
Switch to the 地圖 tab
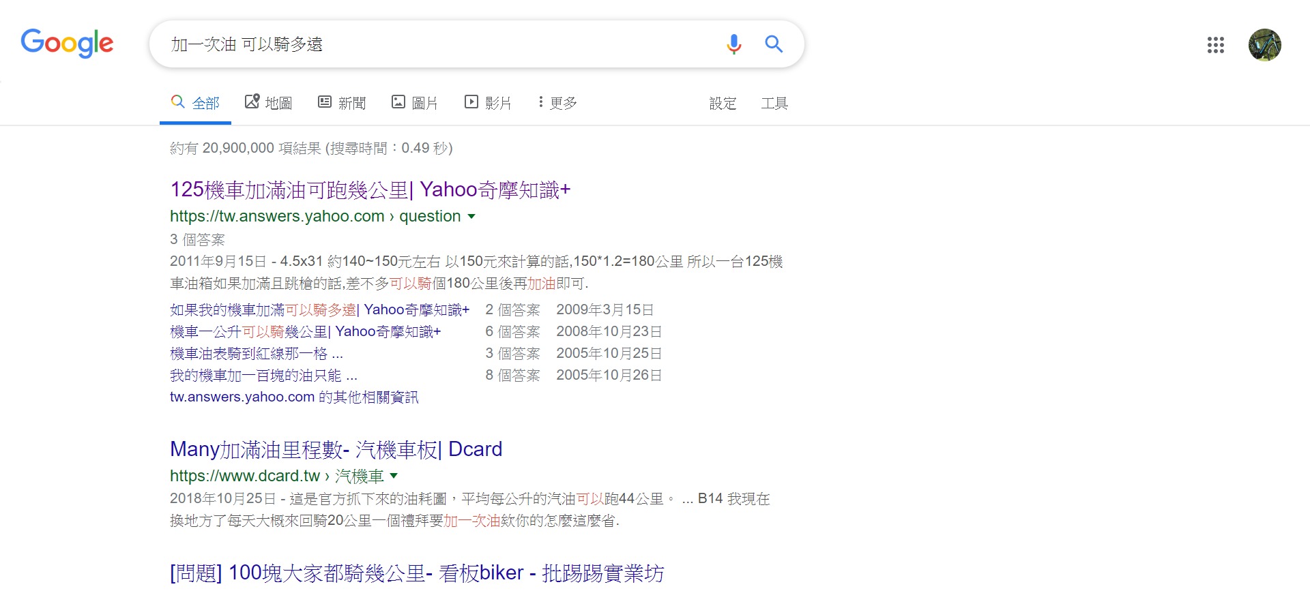click(268, 103)
